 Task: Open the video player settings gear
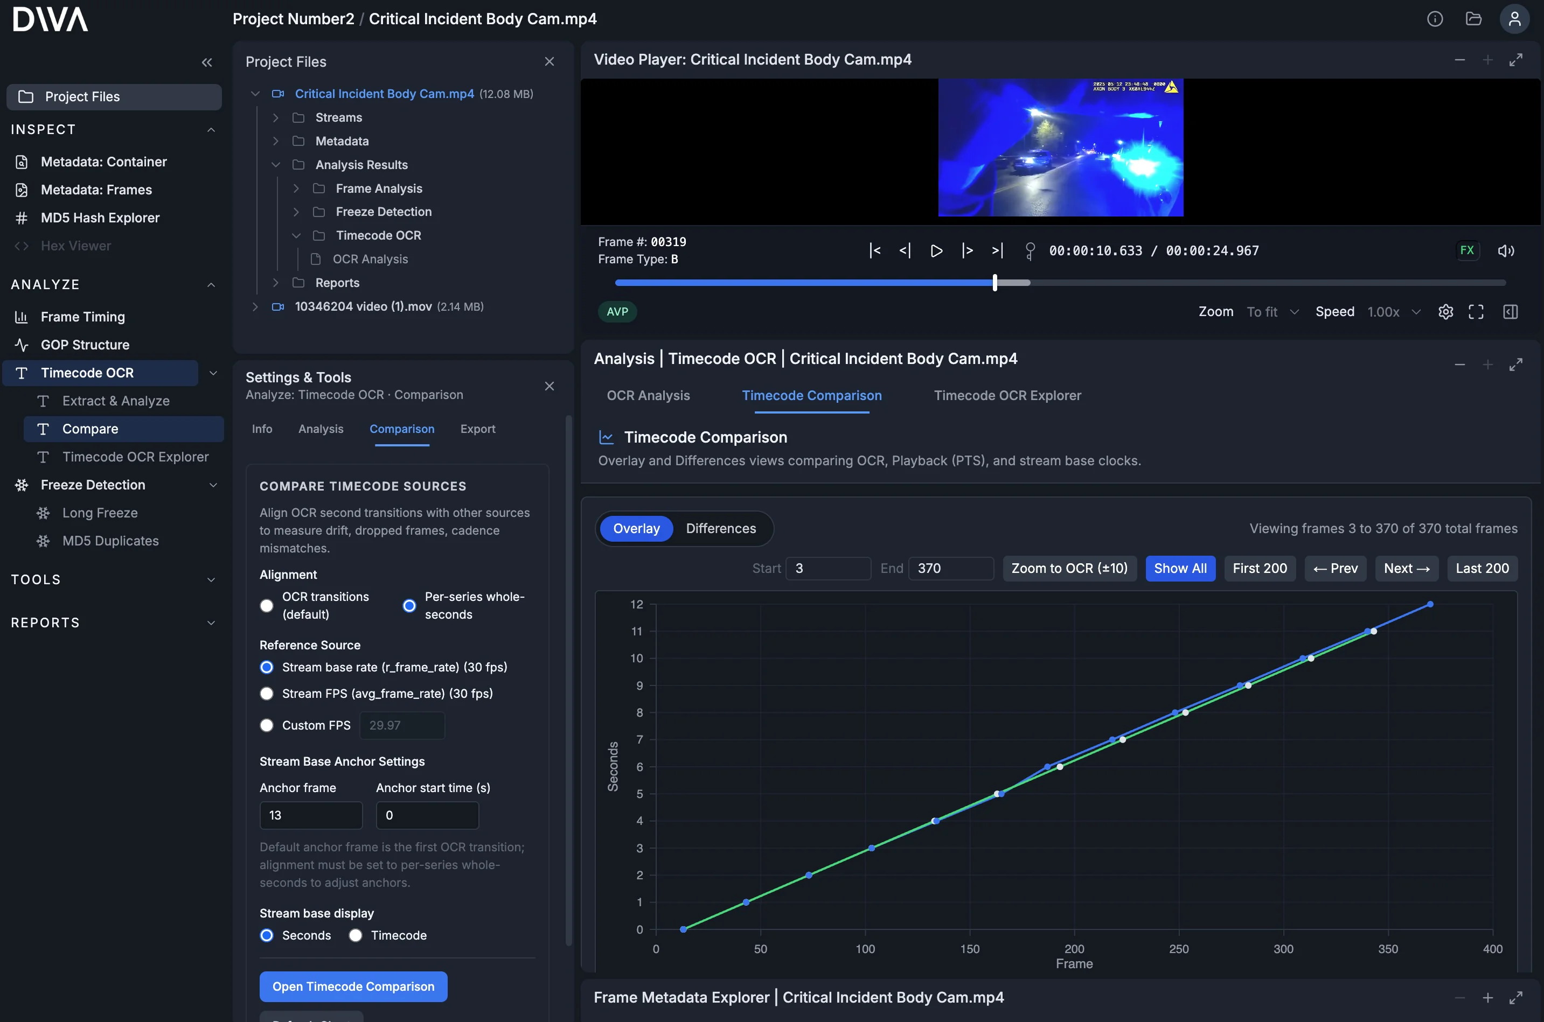point(1446,312)
